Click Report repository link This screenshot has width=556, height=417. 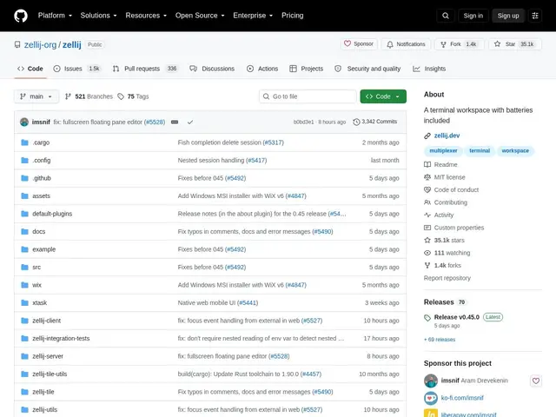(447, 278)
